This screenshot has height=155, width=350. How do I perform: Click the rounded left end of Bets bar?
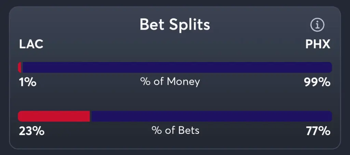tap(20, 116)
